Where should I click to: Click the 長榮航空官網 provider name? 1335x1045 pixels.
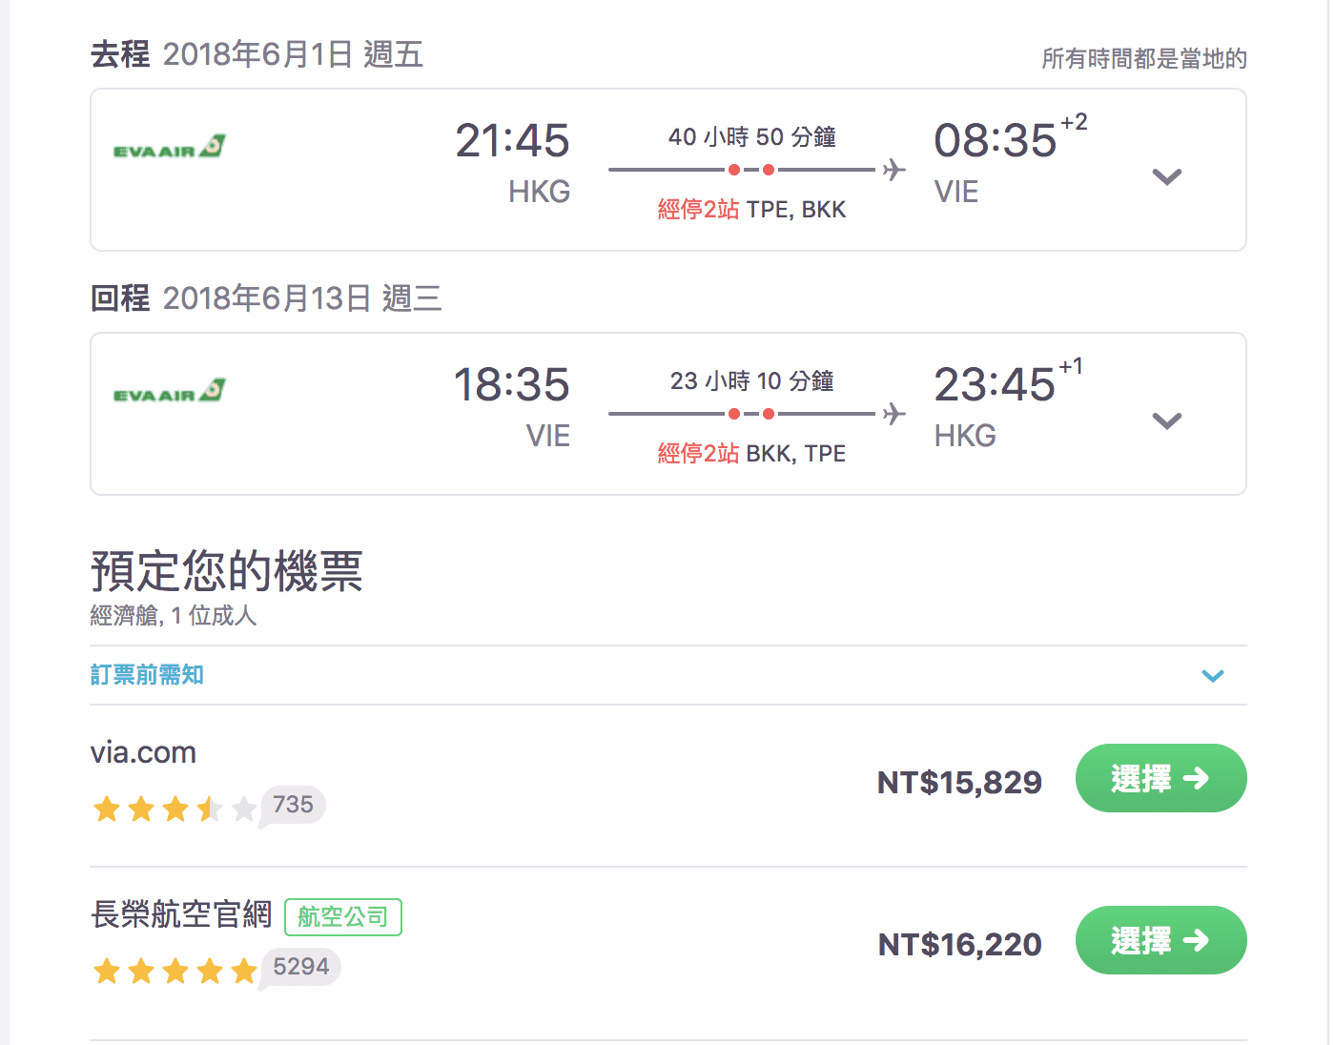pos(181,914)
